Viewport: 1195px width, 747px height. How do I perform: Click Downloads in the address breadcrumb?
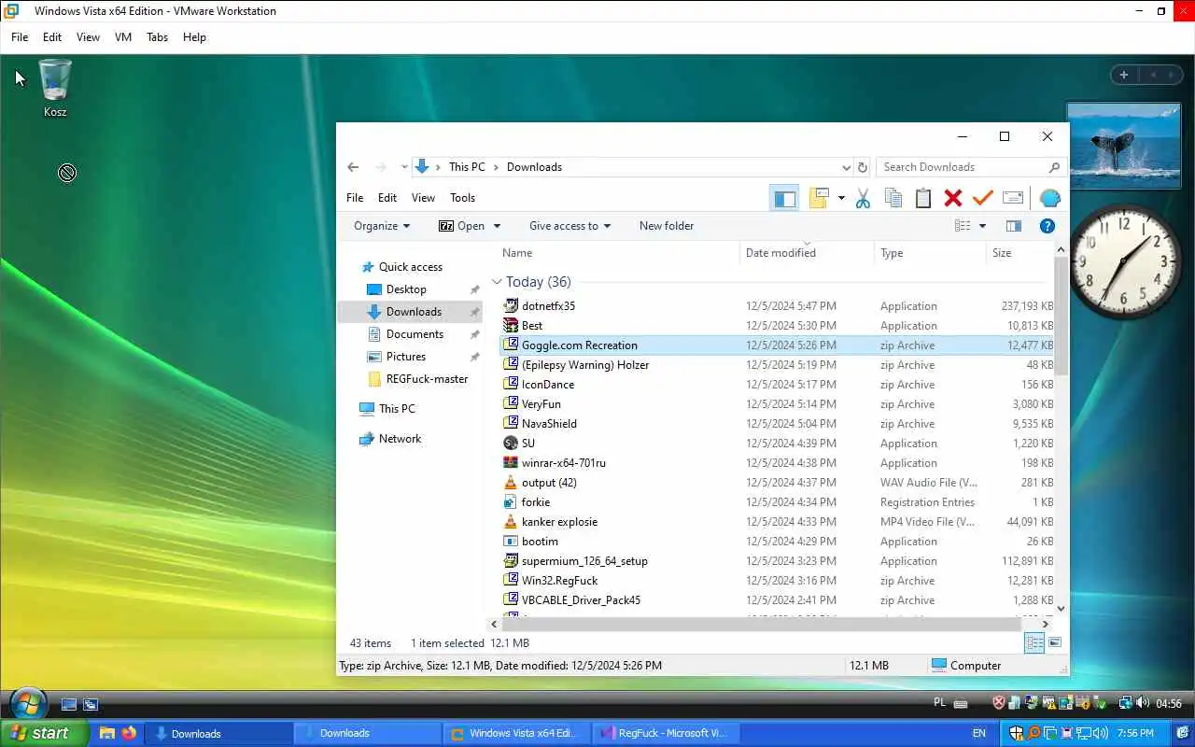tap(534, 167)
